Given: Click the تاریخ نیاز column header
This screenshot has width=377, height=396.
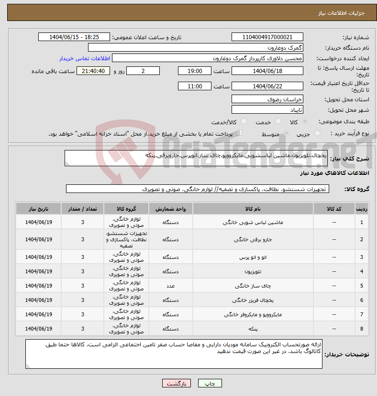Looking at the screenshot, I should [38, 209].
